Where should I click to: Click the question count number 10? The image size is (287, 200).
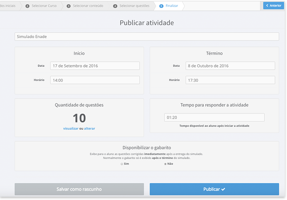click(x=79, y=118)
